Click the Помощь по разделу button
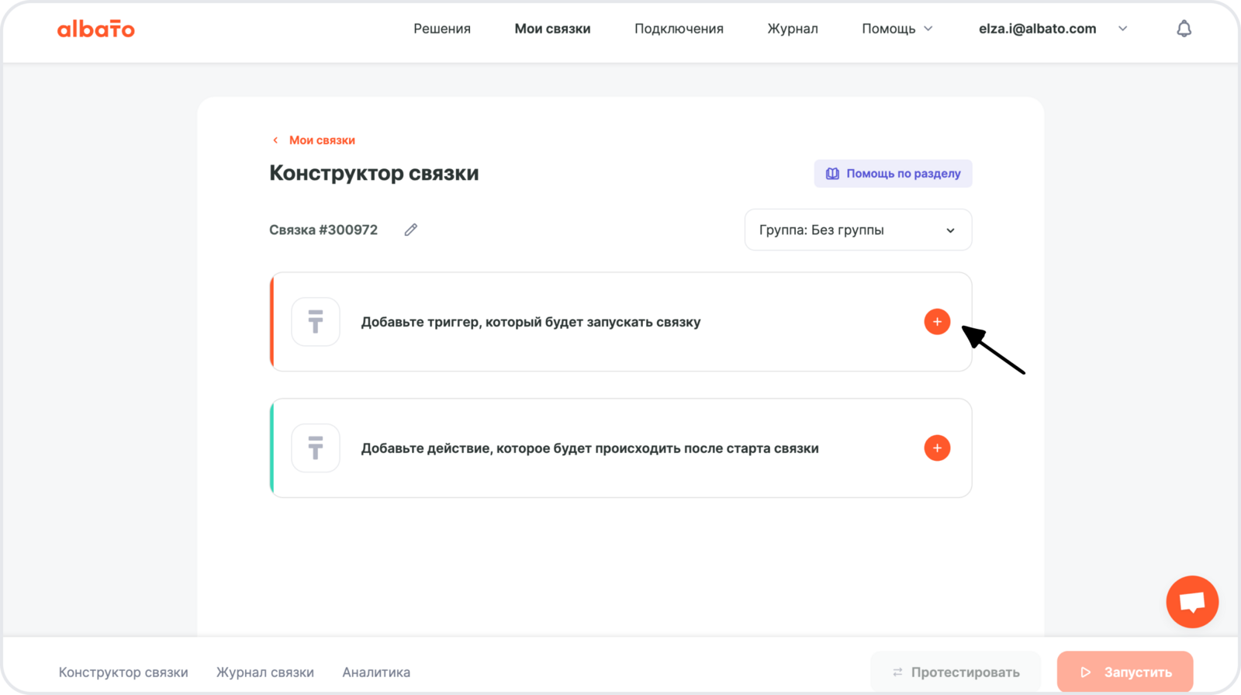 893,174
